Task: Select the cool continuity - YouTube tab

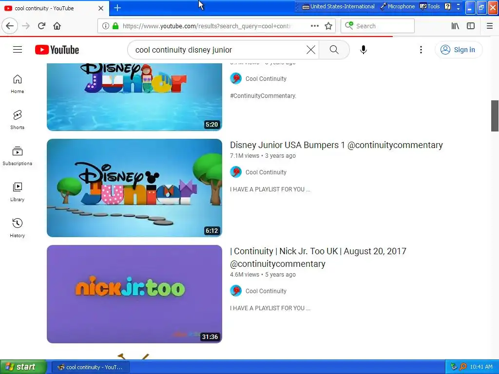Action: (x=54, y=8)
